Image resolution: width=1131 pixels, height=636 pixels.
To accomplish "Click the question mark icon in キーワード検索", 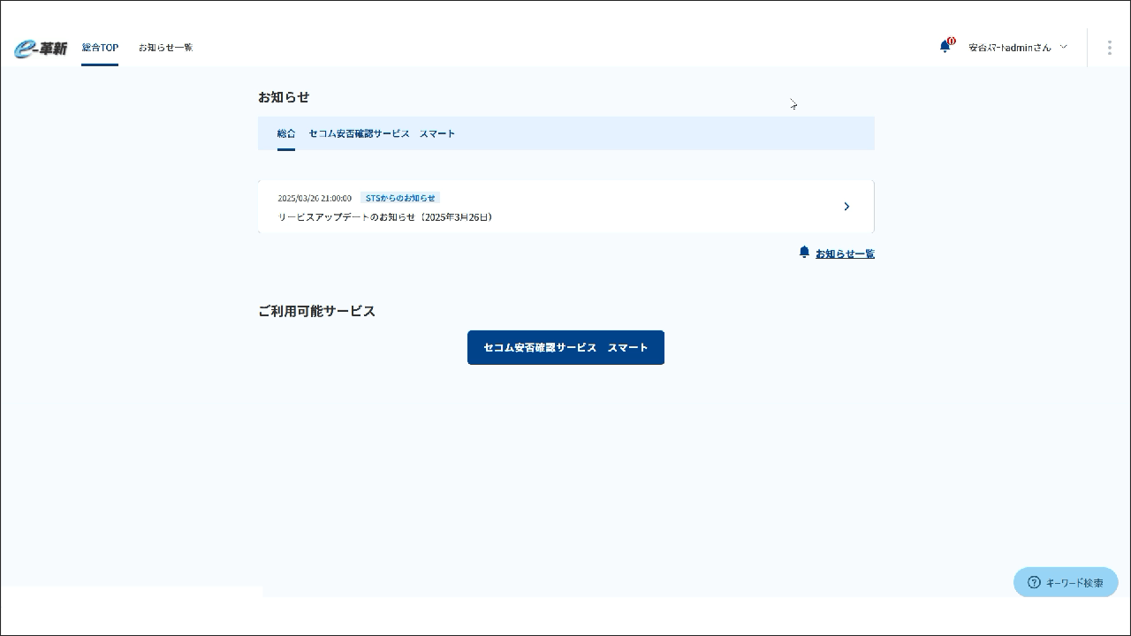I will (1034, 582).
